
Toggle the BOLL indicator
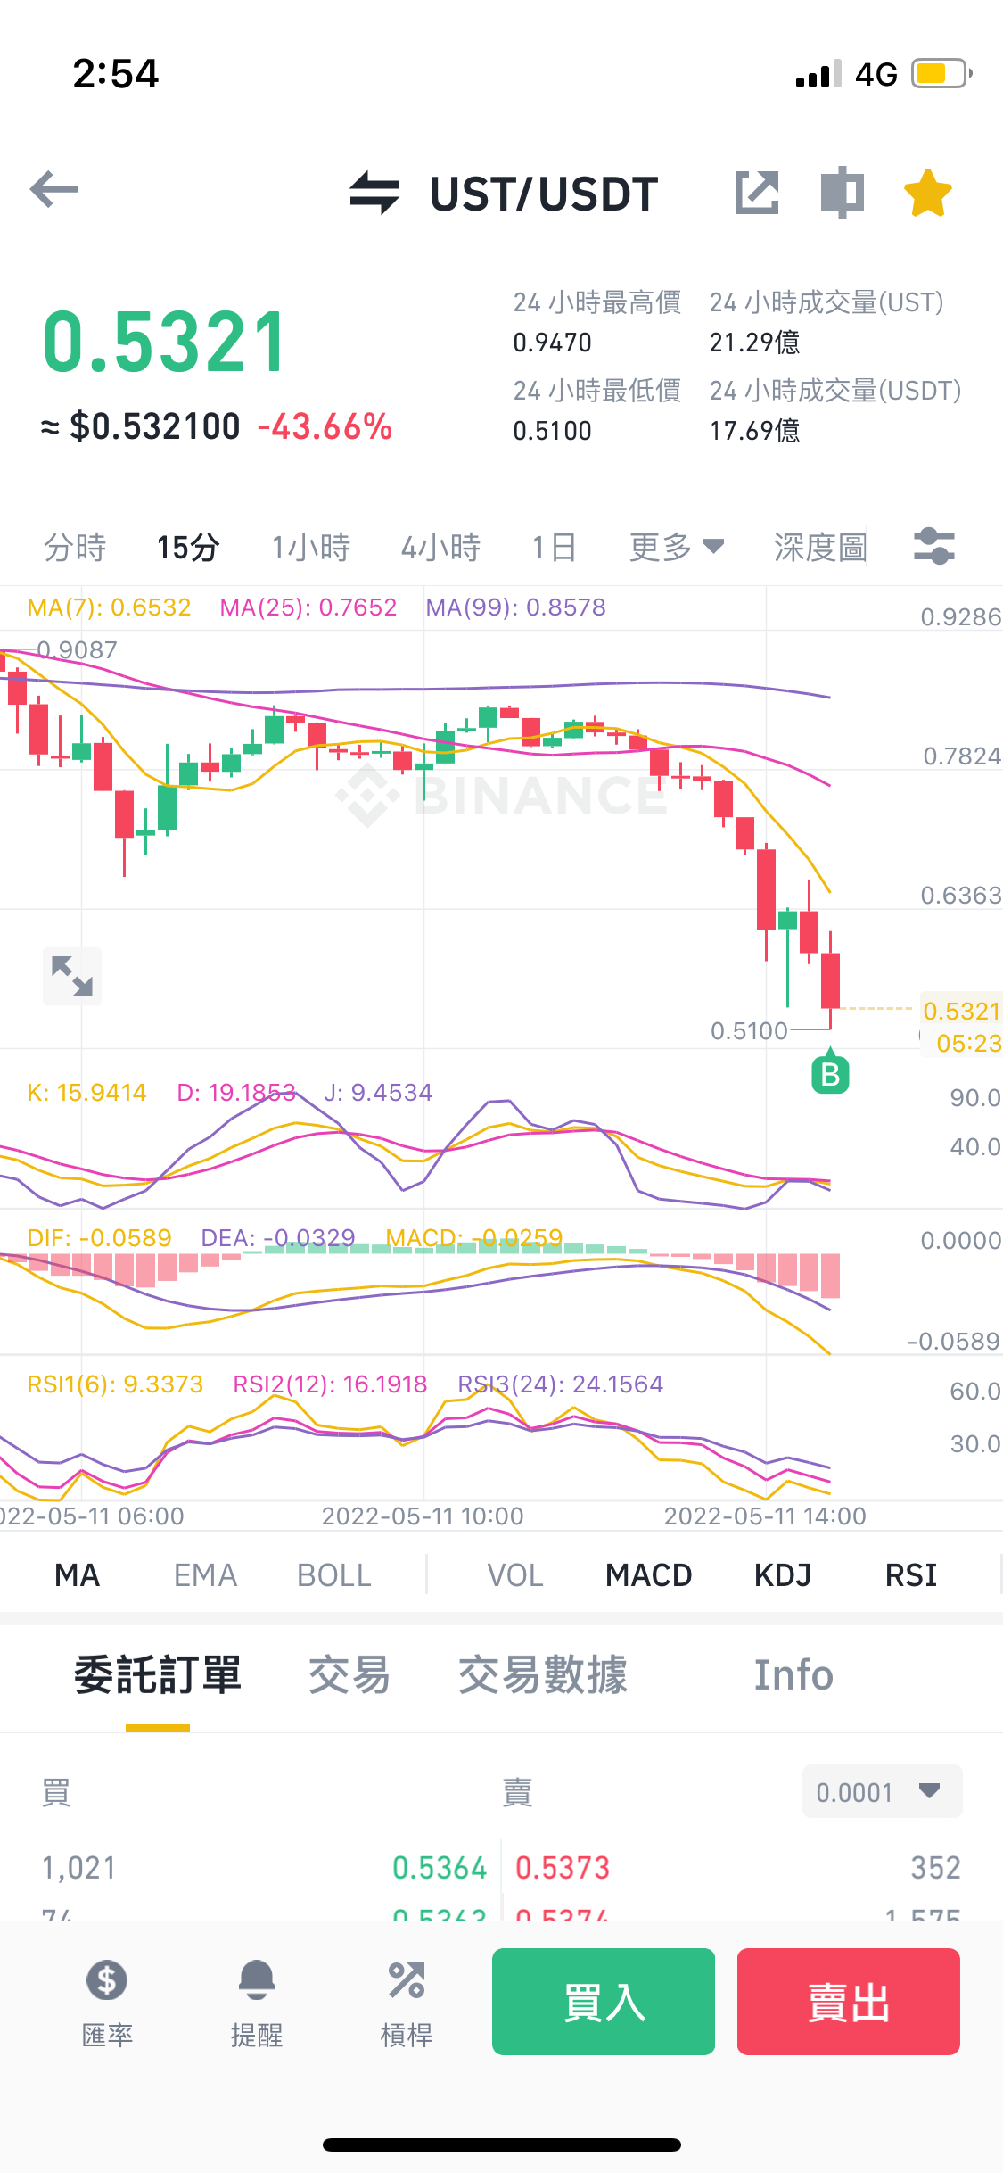pyautogui.click(x=334, y=1575)
